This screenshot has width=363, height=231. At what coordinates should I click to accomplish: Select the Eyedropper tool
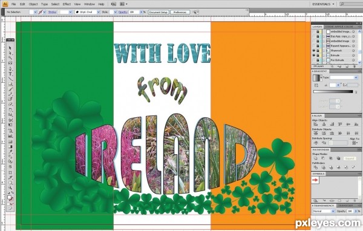click(x=10, y=152)
